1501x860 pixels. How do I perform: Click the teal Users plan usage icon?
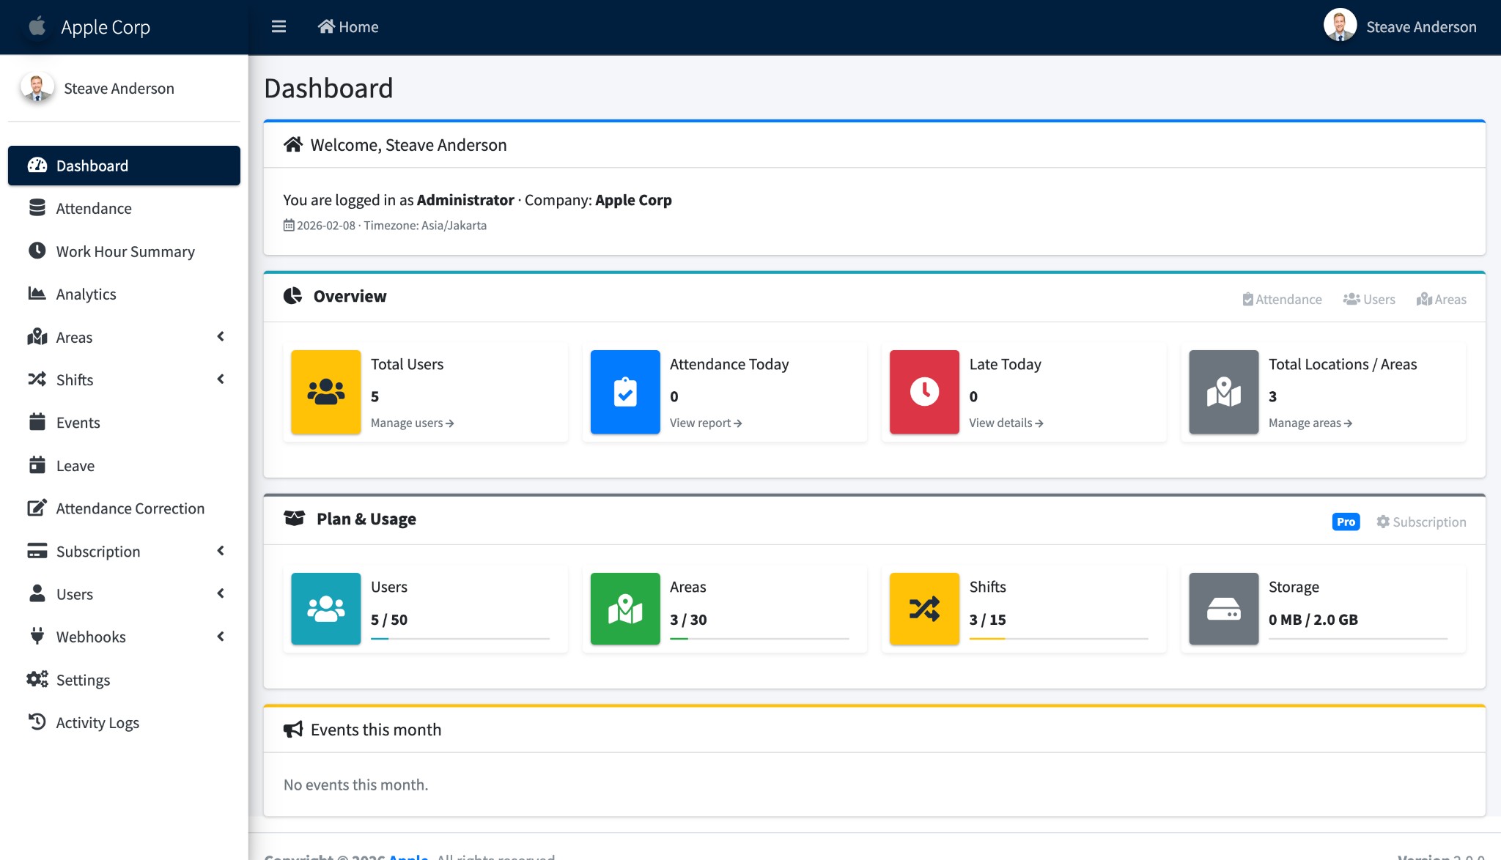pos(325,609)
